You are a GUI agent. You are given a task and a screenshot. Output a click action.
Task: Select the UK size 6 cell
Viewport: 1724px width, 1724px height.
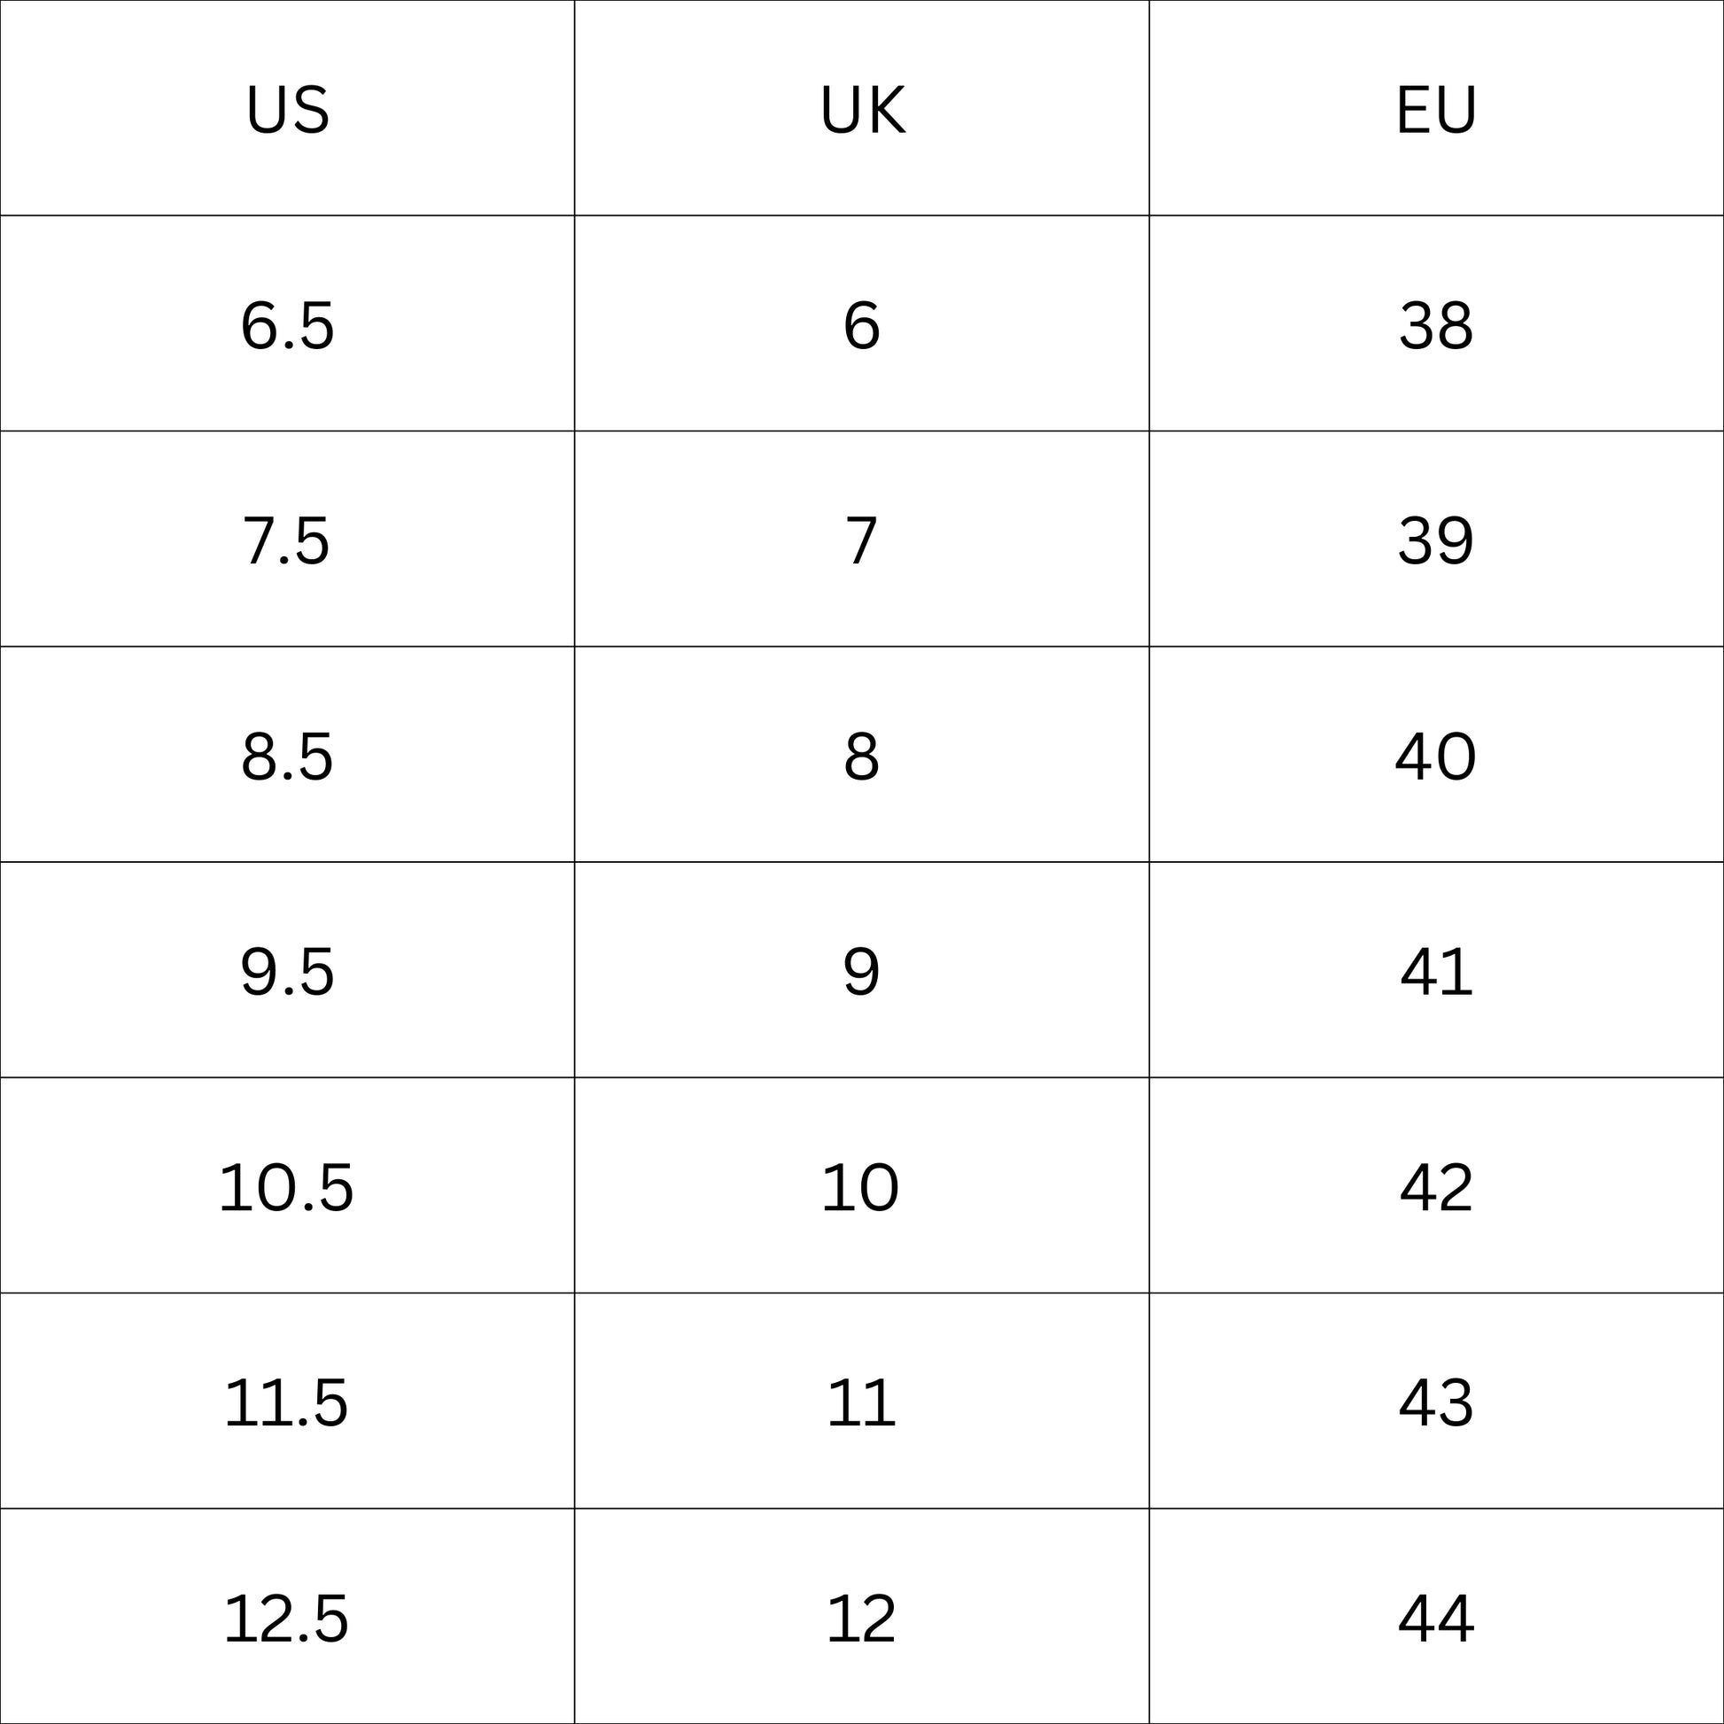click(x=862, y=325)
